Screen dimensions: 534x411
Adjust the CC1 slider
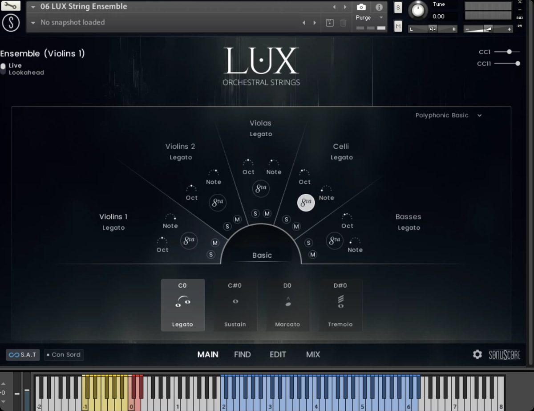(x=507, y=52)
